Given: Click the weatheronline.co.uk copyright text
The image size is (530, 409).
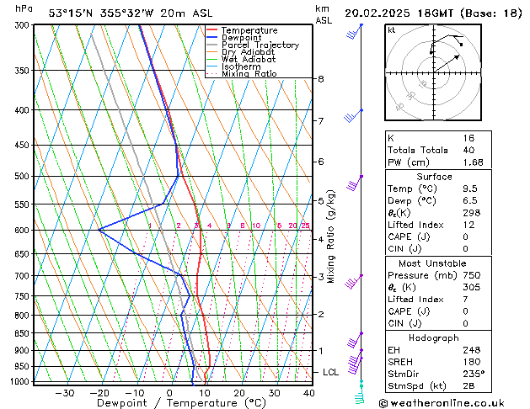Looking at the screenshot, I should click(442, 403).
